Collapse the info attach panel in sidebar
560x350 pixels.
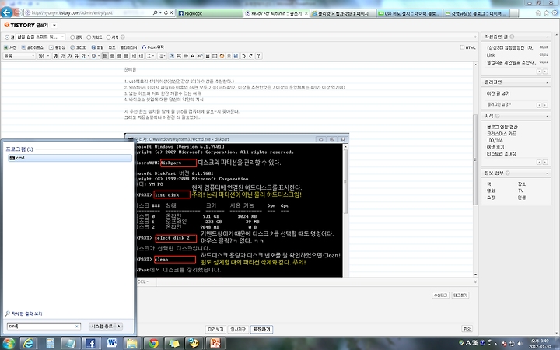[547, 173]
